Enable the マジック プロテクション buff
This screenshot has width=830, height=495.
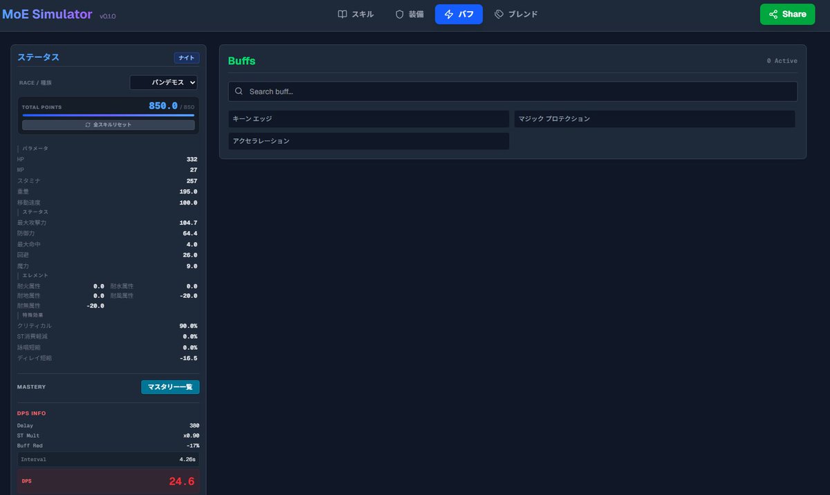coord(654,119)
